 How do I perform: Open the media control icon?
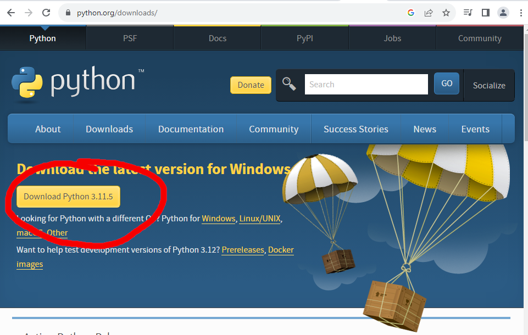pyautogui.click(x=468, y=13)
